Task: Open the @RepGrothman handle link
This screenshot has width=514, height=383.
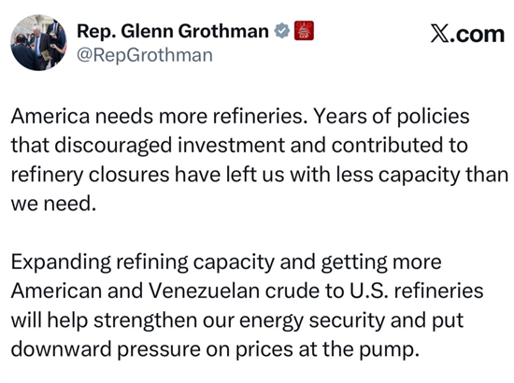Action: pos(145,55)
